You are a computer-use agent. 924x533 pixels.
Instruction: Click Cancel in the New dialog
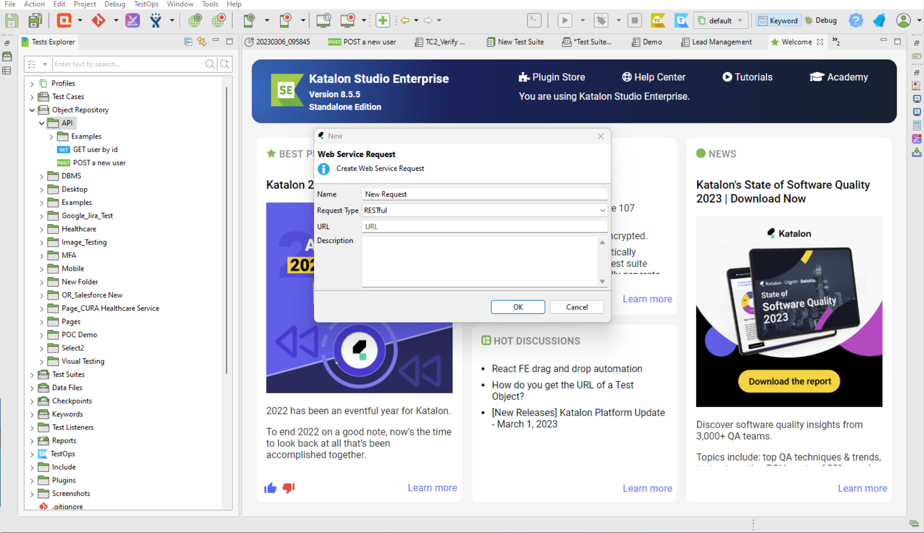[x=577, y=307]
